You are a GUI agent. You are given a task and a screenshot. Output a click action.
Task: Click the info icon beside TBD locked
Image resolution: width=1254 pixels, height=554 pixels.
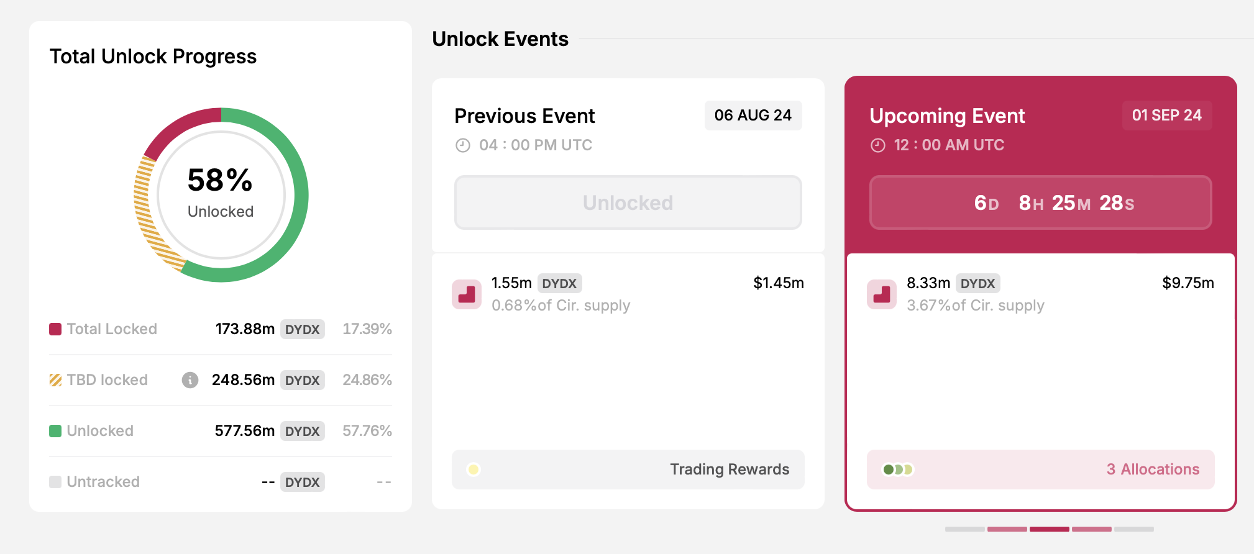point(190,381)
